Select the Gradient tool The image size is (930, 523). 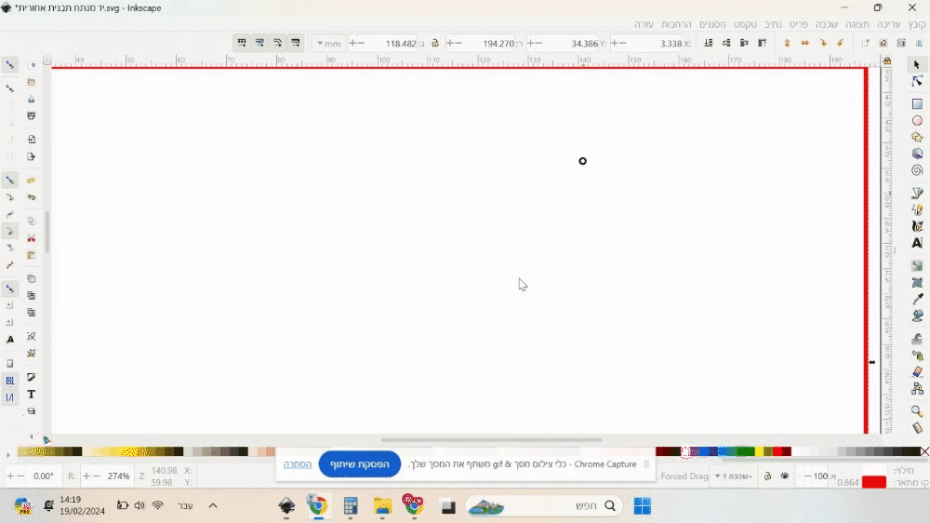point(917,265)
